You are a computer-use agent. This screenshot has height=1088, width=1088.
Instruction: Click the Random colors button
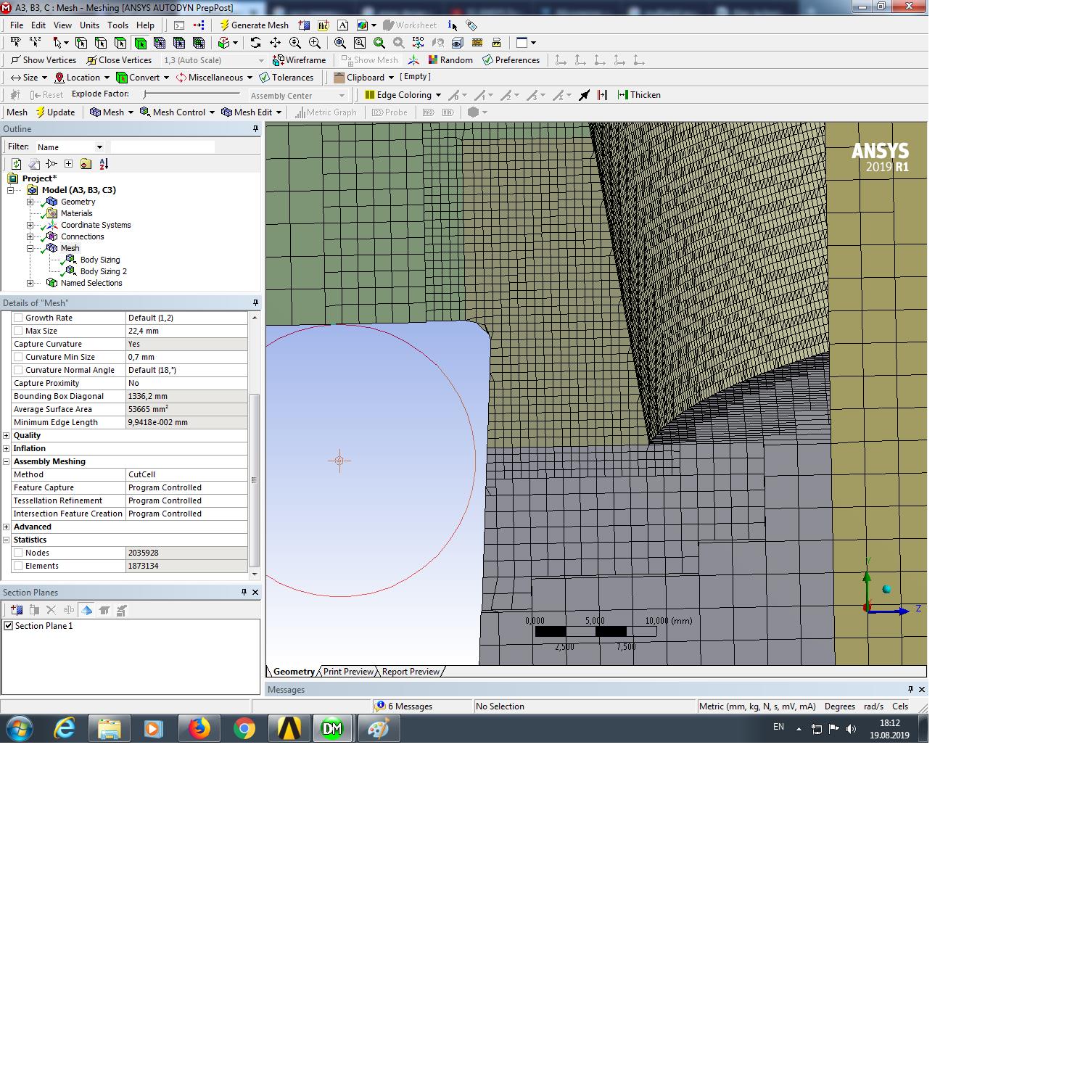pyautogui.click(x=450, y=60)
